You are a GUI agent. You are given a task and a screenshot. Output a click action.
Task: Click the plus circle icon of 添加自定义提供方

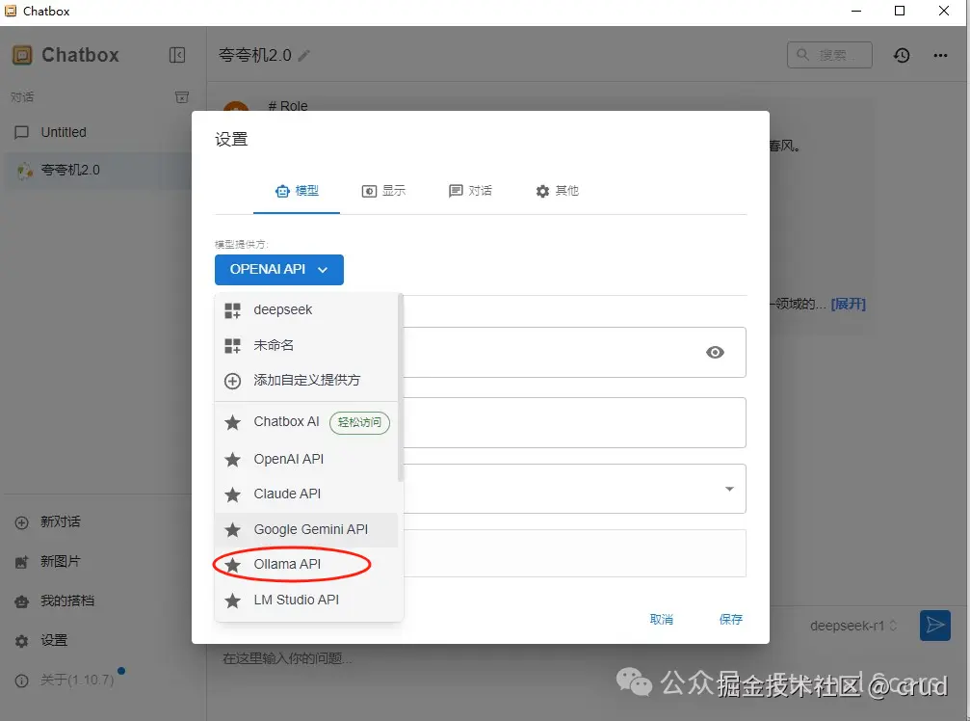(232, 381)
